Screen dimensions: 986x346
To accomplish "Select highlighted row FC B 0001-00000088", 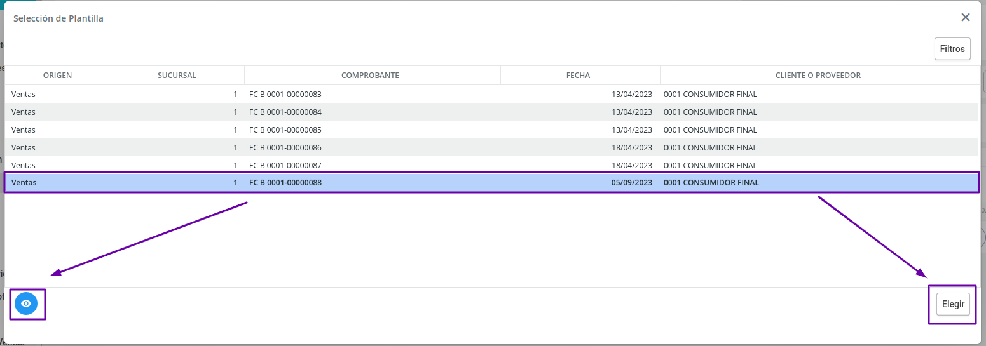I will (x=491, y=183).
